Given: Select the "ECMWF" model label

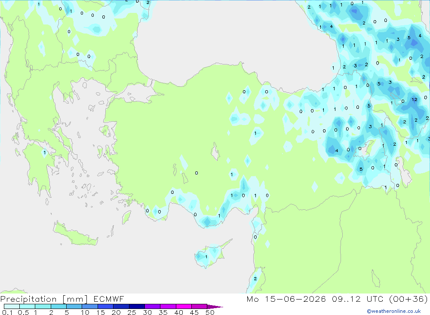Looking at the screenshot, I should (109, 299).
